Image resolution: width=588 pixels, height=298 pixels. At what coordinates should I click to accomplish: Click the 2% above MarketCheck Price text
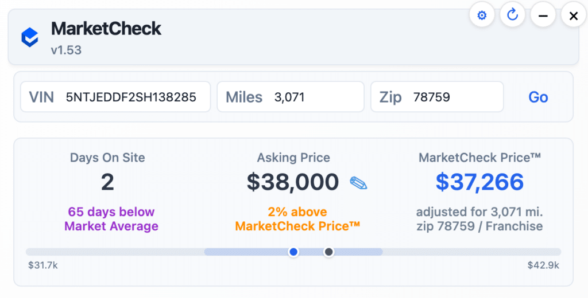[297, 219]
